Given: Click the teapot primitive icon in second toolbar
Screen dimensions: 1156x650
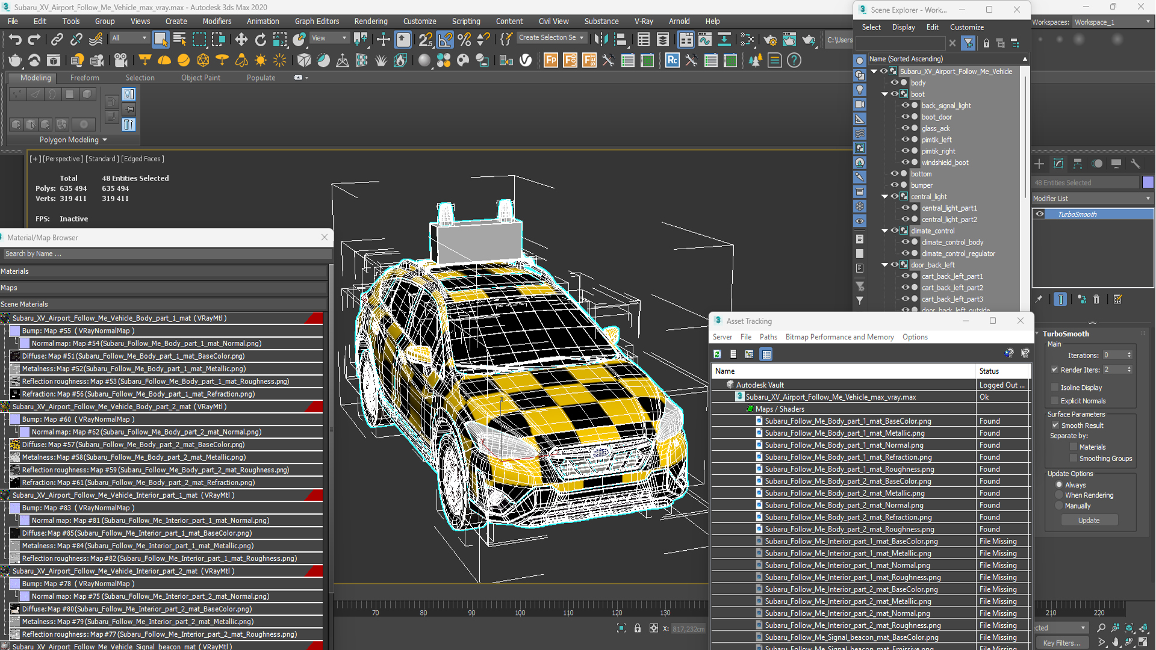Looking at the screenshot, I should (15, 60).
